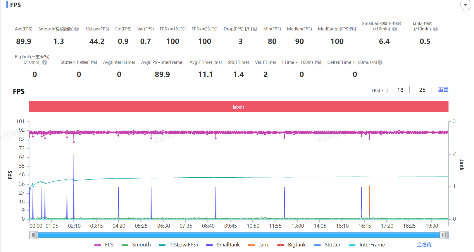Image resolution: width=474 pixels, height=252 pixels.
Task: Click BigJank help question mark icon
Action: tap(44, 62)
